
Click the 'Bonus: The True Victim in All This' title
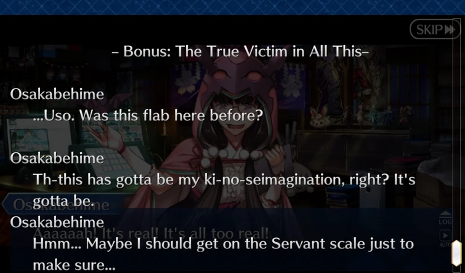pyautogui.click(x=241, y=52)
